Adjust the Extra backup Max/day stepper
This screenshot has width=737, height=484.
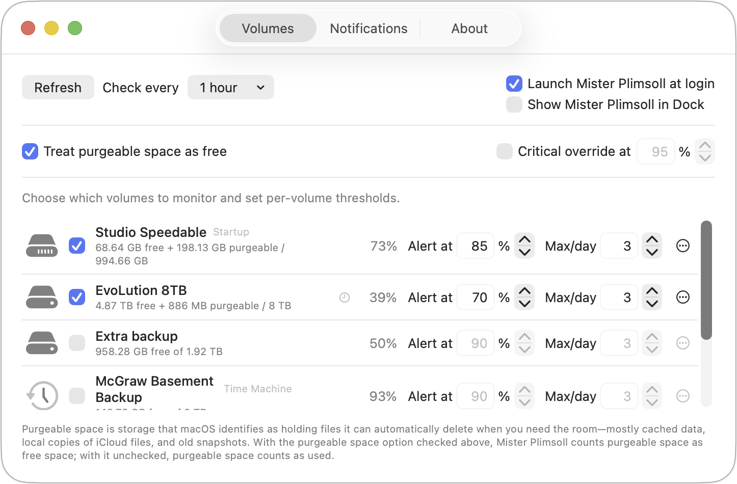[652, 343]
